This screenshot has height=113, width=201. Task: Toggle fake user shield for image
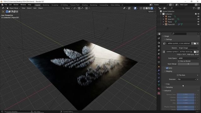(x=192, y=43)
